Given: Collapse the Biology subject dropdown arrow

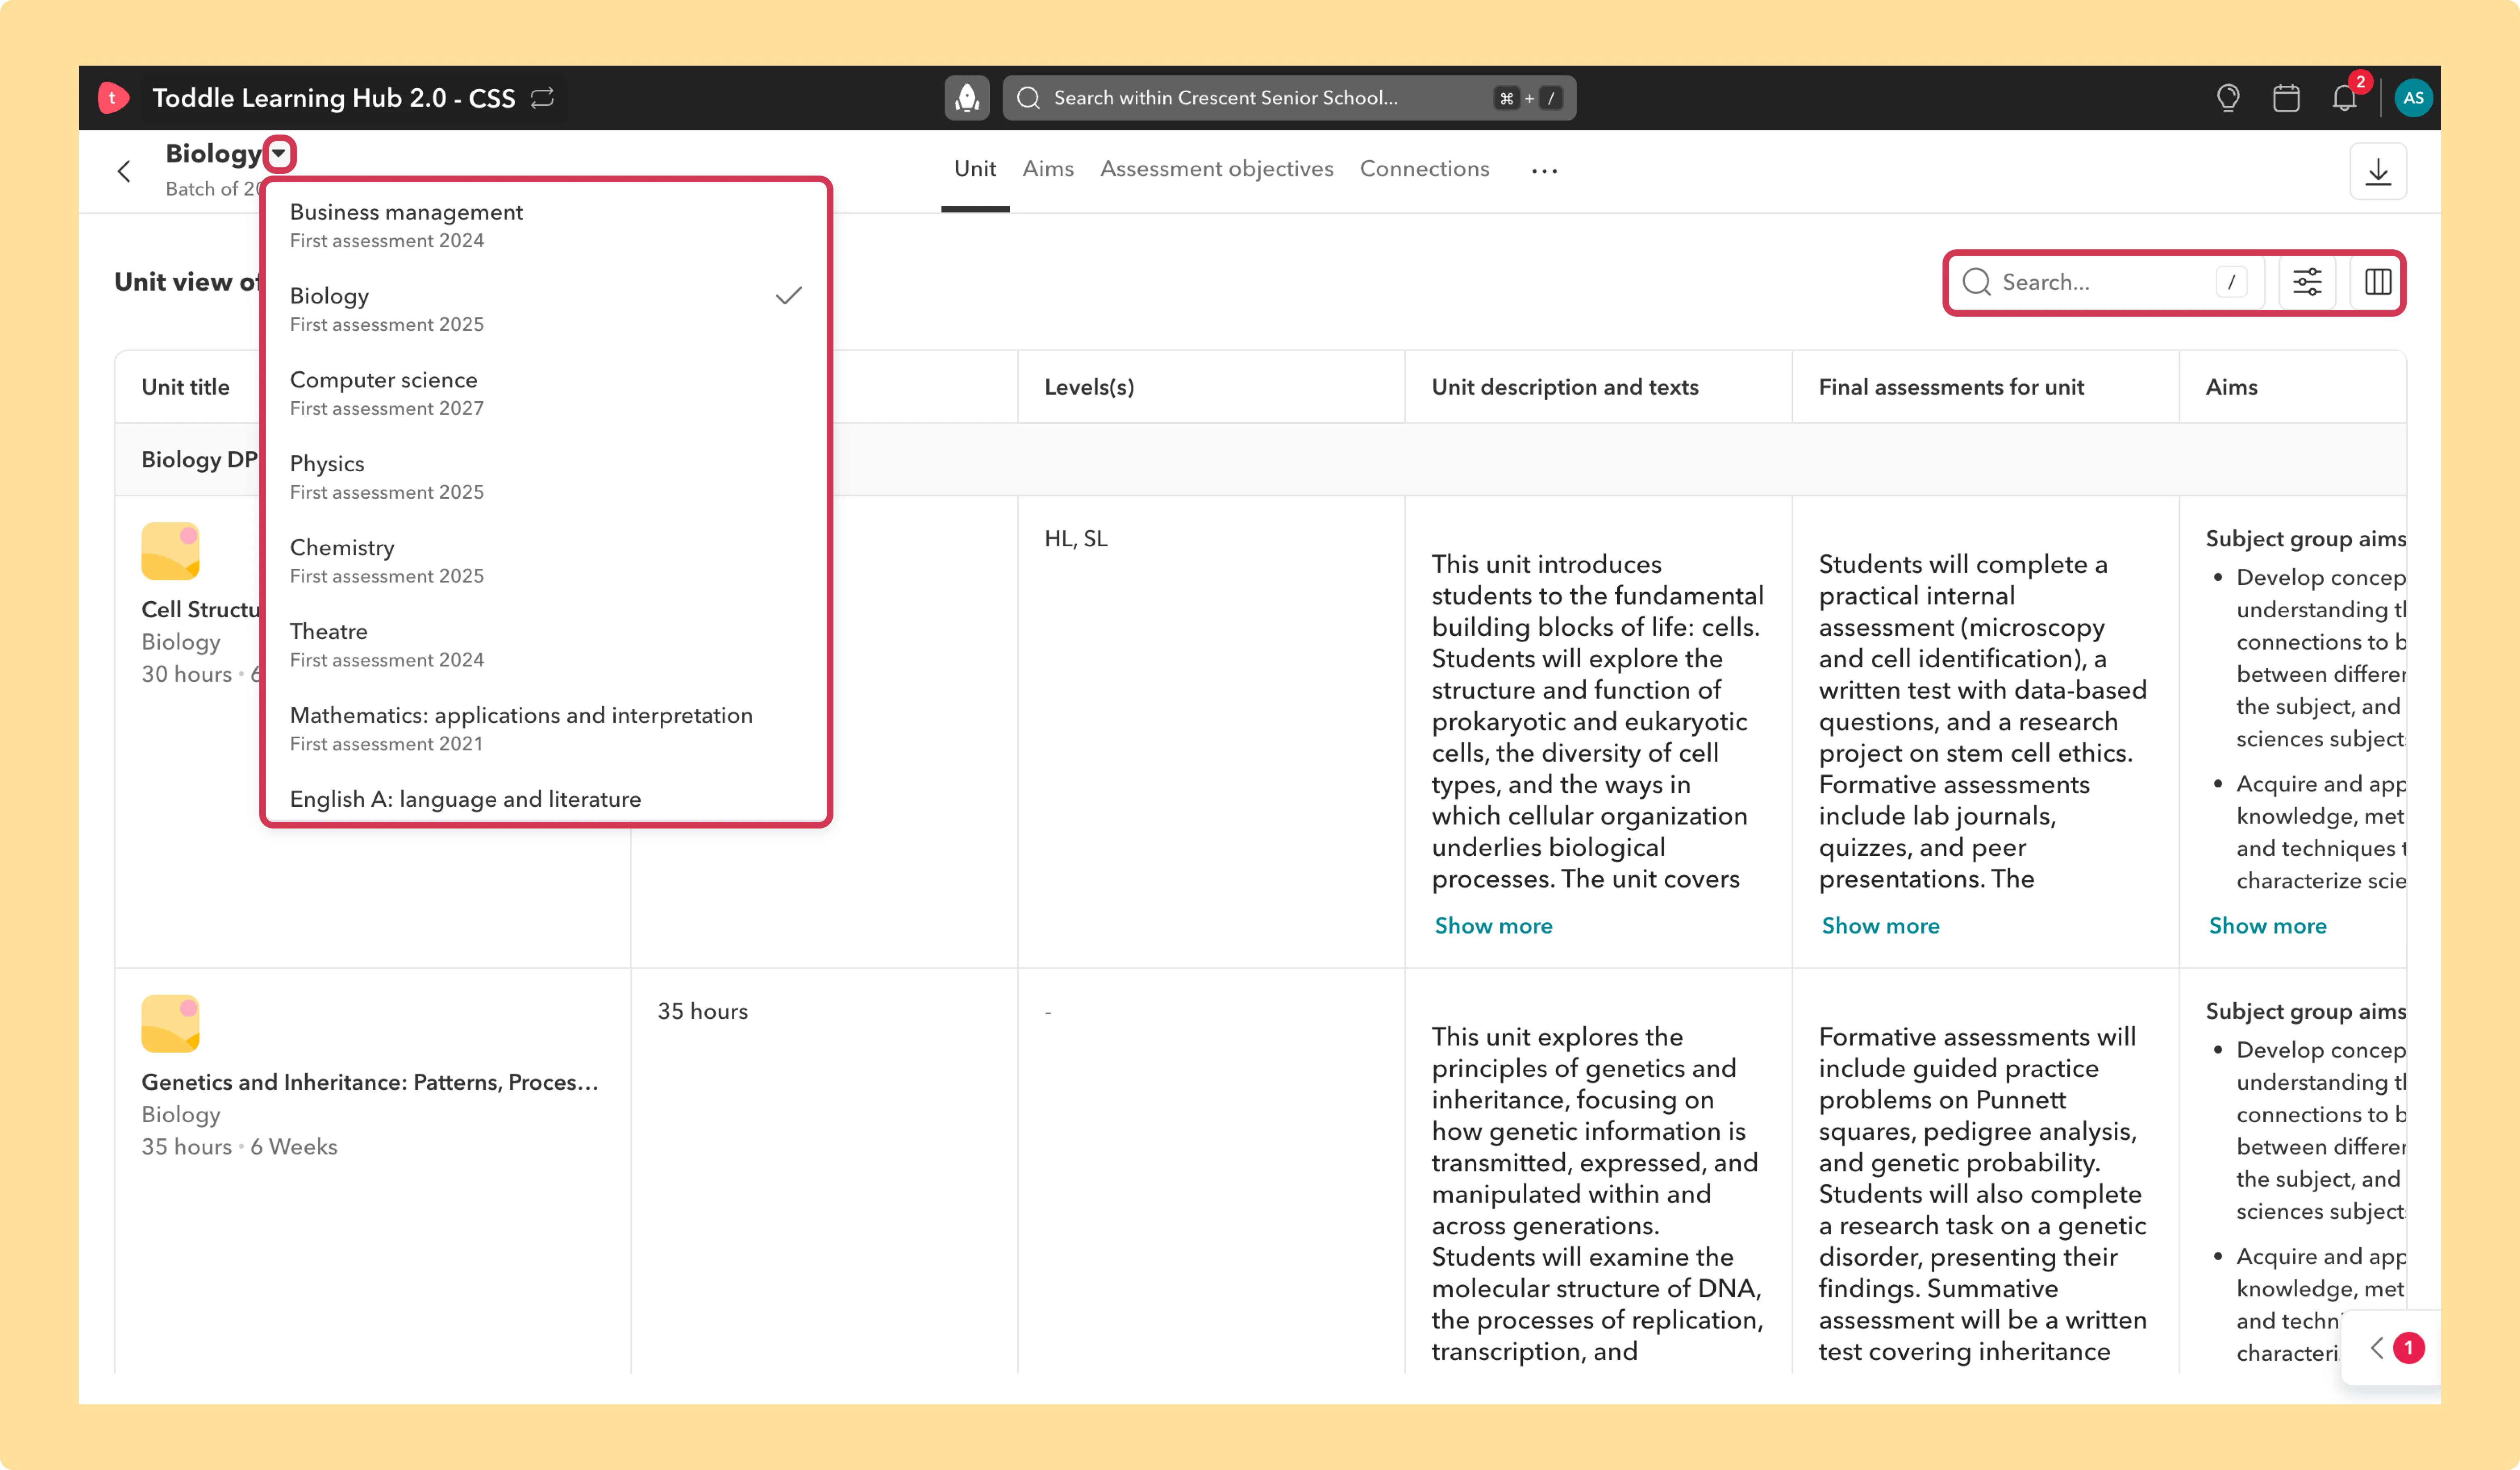Looking at the screenshot, I should point(279,153).
